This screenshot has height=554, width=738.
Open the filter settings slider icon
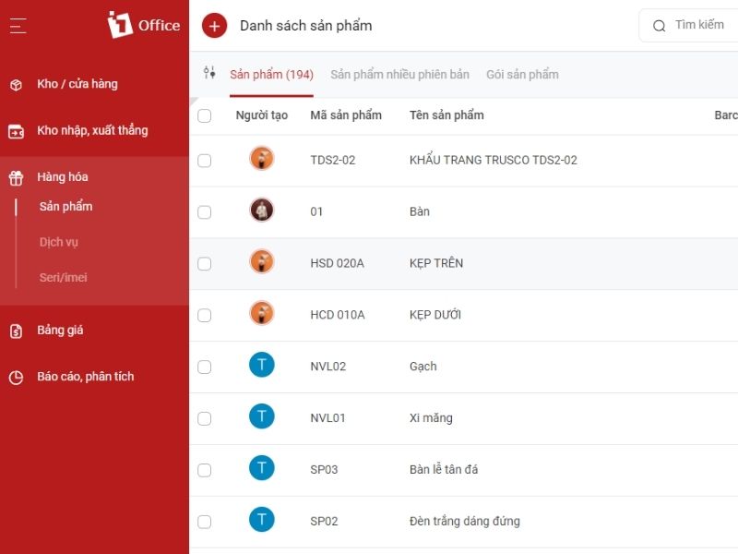click(x=209, y=73)
